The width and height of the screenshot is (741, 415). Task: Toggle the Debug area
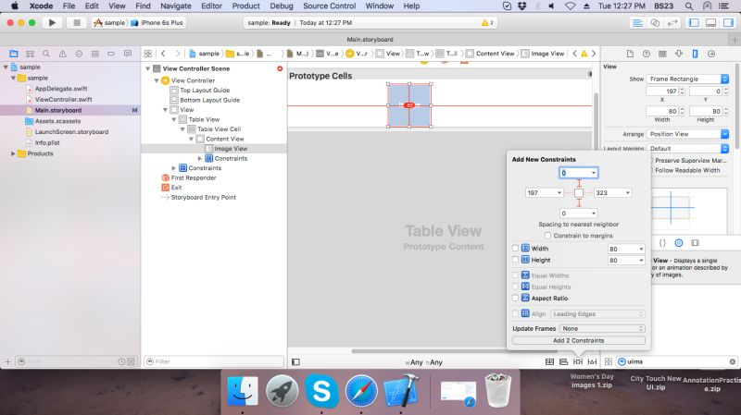pos(710,22)
